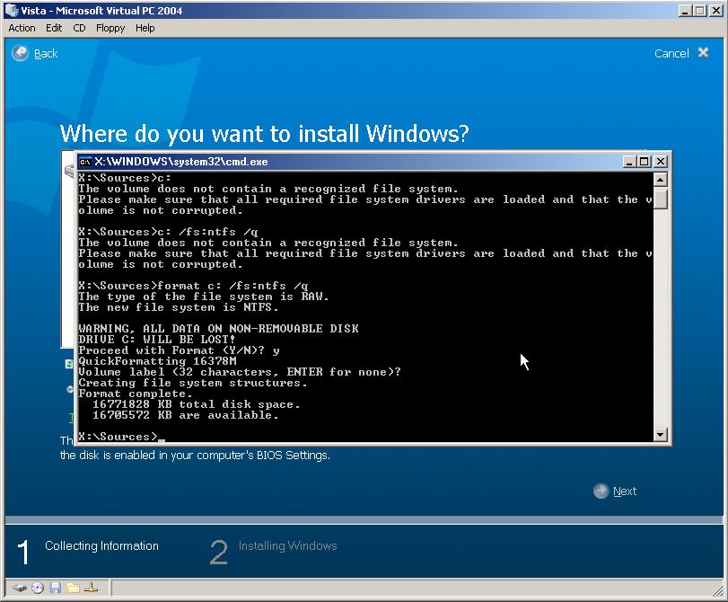Click the shared folder status icon
This screenshot has height=602, width=728.
pyautogui.click(x=74, y=588)
